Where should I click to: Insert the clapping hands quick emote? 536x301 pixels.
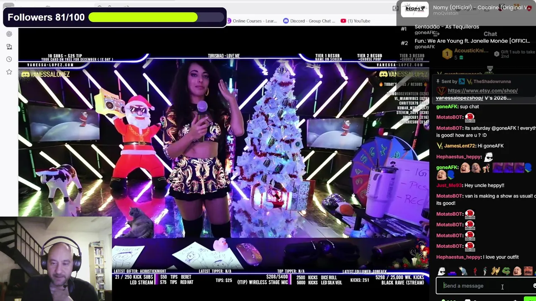point(496,271)
